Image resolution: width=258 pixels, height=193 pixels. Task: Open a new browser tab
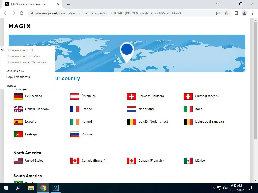pyautogui.click(x=68, y=4)
